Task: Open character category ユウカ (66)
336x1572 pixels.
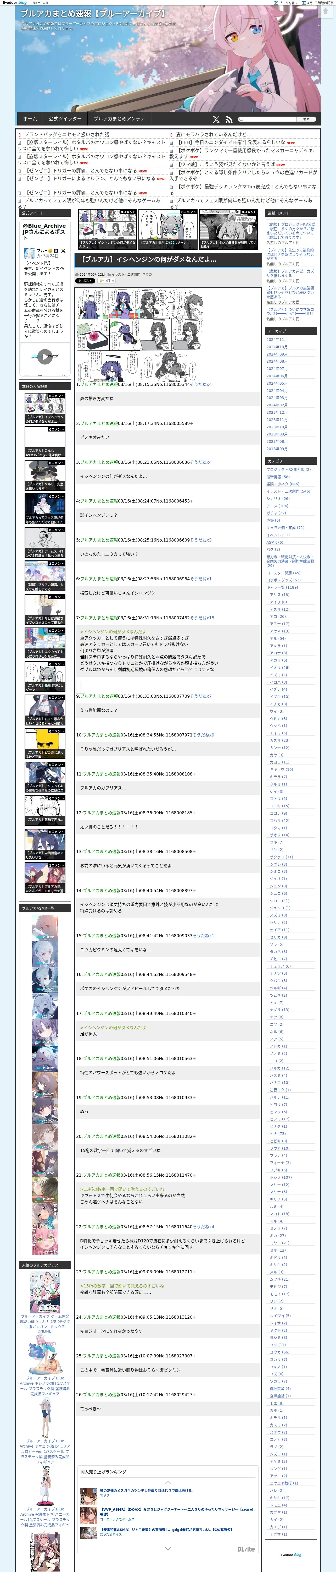Action: click(x=279, y=1352)
